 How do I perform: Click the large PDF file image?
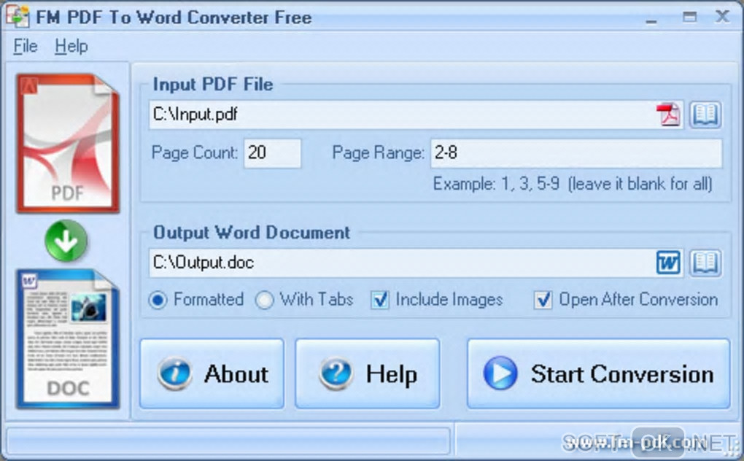pos(68,143)
